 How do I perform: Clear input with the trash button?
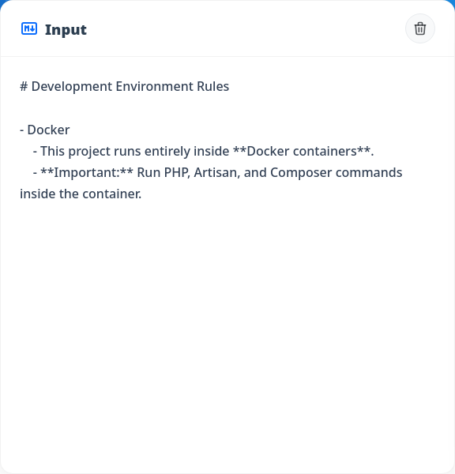pyautogui.click(x=420, y=28)
